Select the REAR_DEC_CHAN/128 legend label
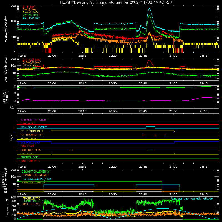 [37, 179]
